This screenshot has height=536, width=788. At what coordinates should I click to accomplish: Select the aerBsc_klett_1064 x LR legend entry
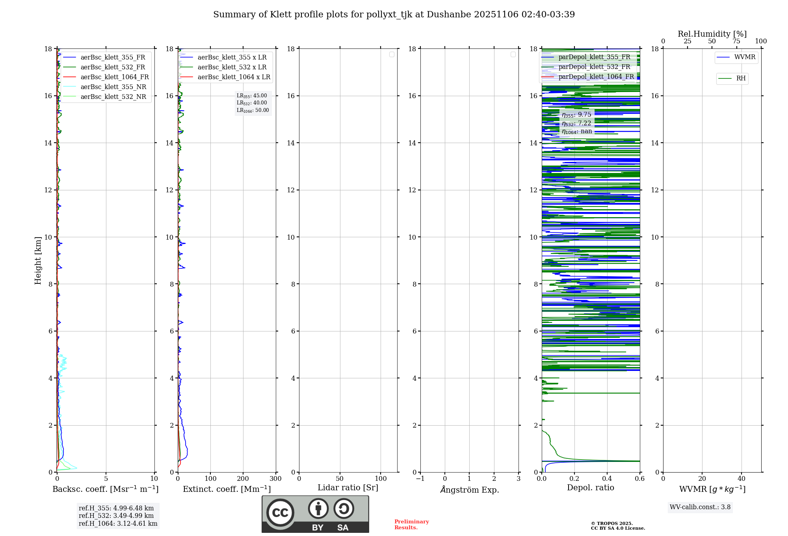pyautogui.click(x=233, y=77)
